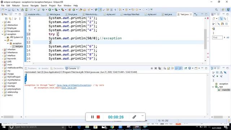
Task: Open the Run button dropdown arrow
Action: 53,10
